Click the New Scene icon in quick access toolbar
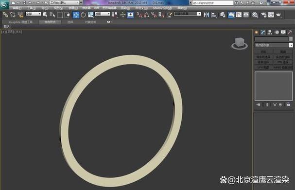The width and height of the screenshot is (295, 190). (13, 2)
